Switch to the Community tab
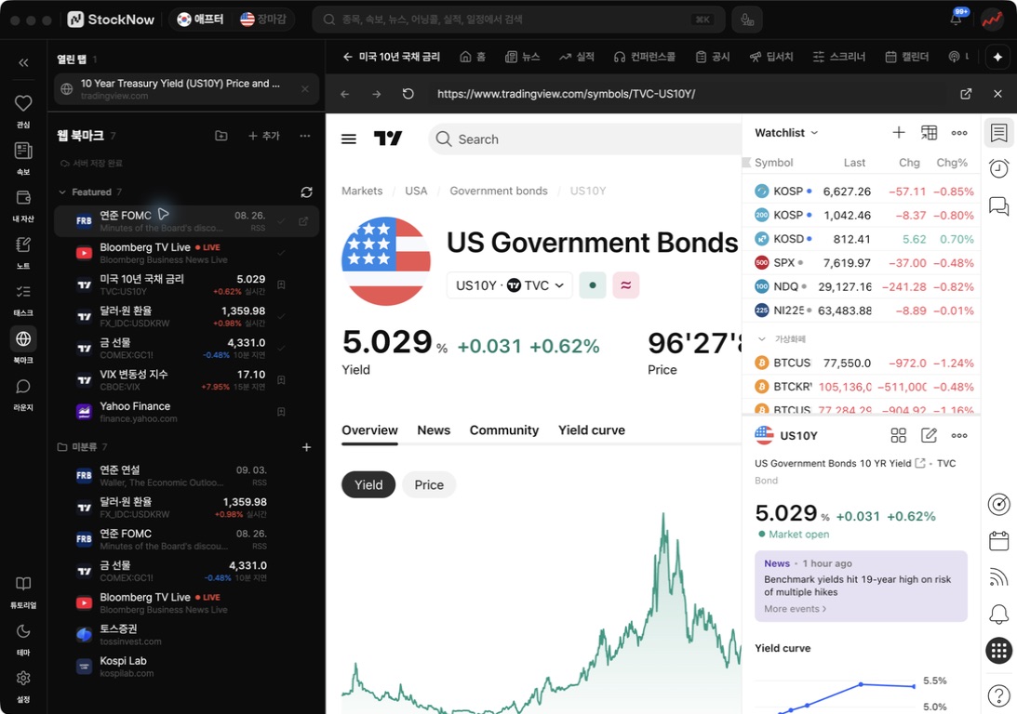The height and width of the screenshot is (714, 1017). [x=504, y=430]
